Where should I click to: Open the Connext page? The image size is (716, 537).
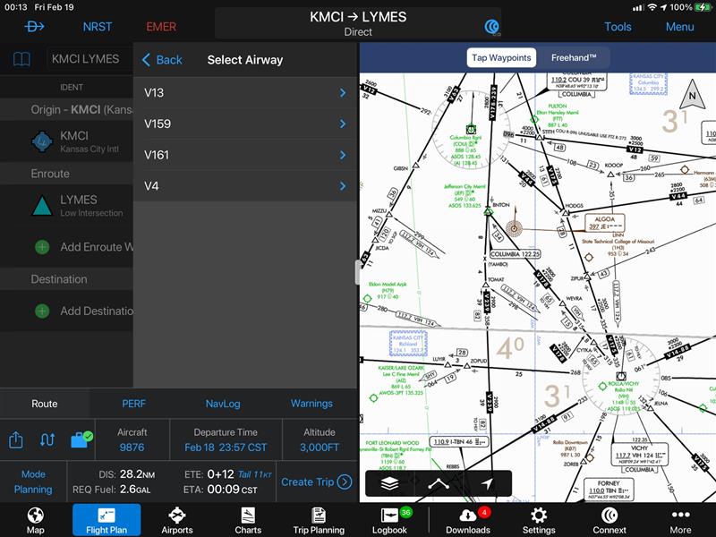tap(609, 521)
